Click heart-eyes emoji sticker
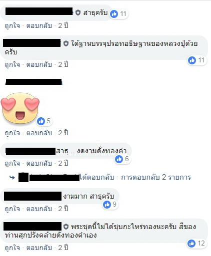The width and height of the screenshot is (211, 256). [x=20, y=108]
